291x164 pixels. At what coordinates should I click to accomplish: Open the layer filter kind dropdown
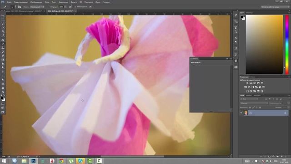(x=249, y=99)
